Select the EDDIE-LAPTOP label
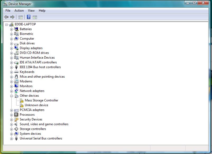The height and width of the screenshot is (154, 212). (25, 24)
